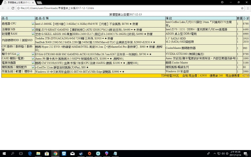This screenshot has width=251, height=157.
Task: Click the 處理器 CPU category cell
Action: [18, 24]
